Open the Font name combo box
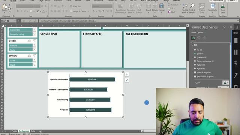 [25, 6]
